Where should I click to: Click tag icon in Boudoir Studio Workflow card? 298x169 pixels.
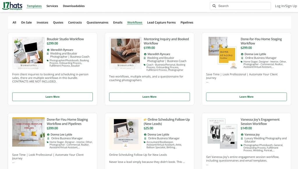pyautogui.click(x=48, y=61)
